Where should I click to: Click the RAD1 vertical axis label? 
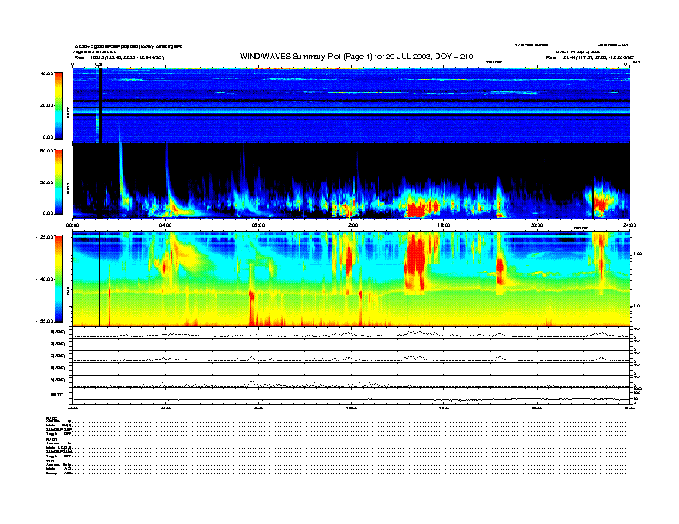[69, 188]
